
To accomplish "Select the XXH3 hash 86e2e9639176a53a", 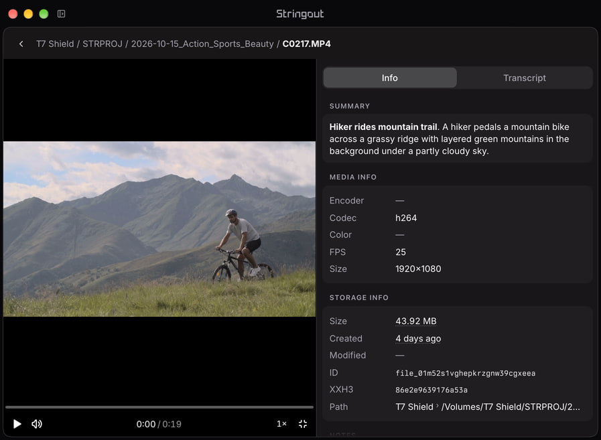I will click(431, 390).
